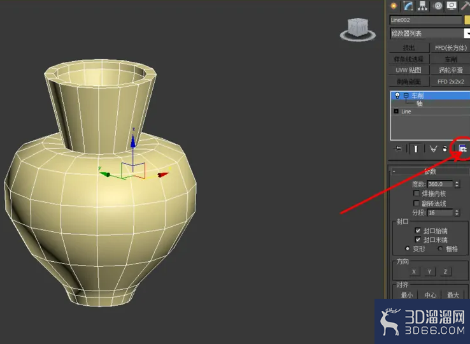Apply the FFD 2x2x2 modifier button
470x344 pixels.
450,82
